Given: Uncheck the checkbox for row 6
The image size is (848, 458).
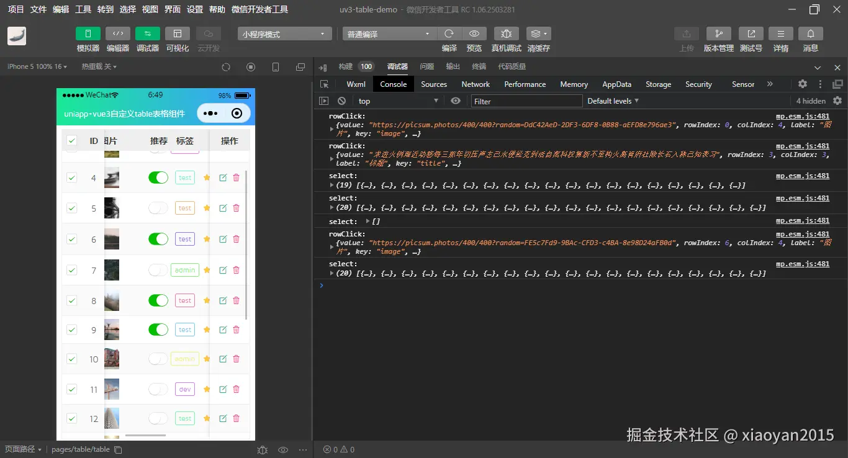Looking at the screenshot, I should coord(71,239).
